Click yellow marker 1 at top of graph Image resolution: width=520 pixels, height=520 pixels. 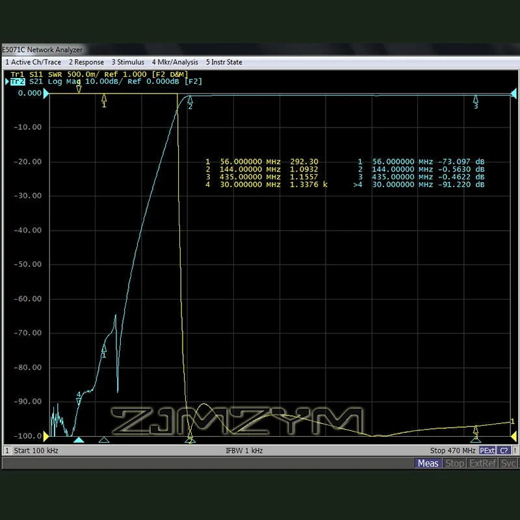(104, 100)
